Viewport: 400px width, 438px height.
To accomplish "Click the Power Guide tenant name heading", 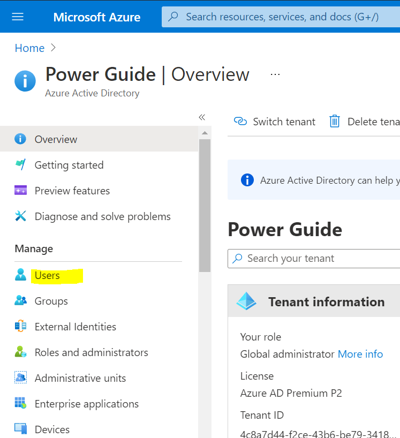I will [x=285, y=230].
